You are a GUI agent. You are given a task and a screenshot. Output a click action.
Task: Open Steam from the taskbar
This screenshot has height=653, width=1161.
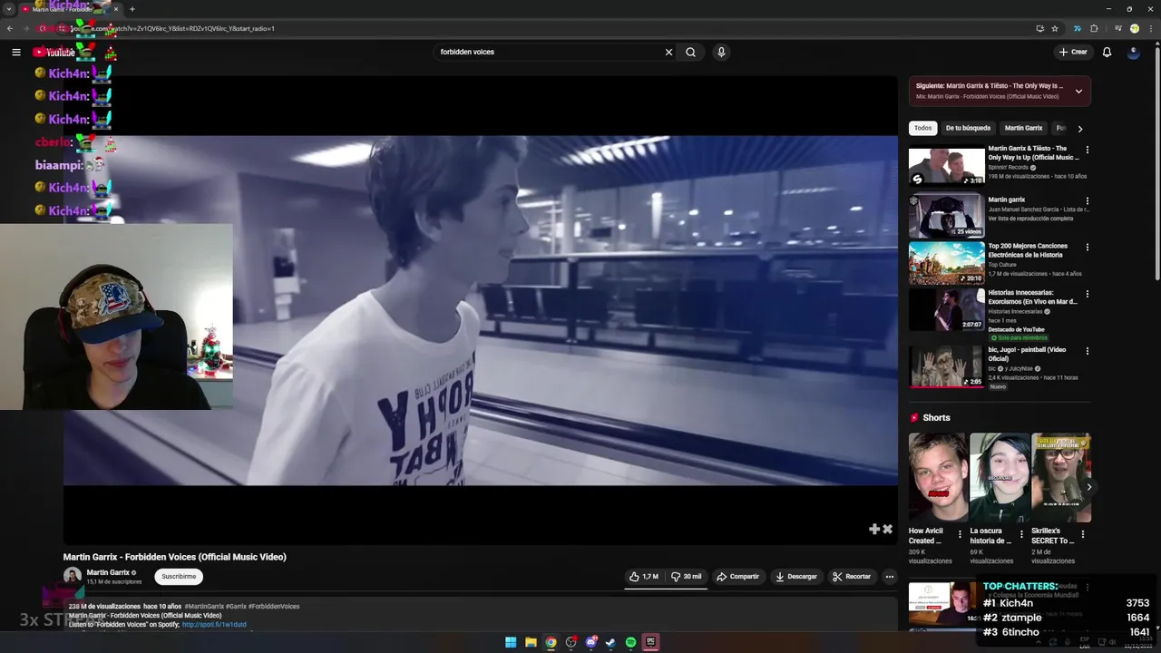pos(610,642)
